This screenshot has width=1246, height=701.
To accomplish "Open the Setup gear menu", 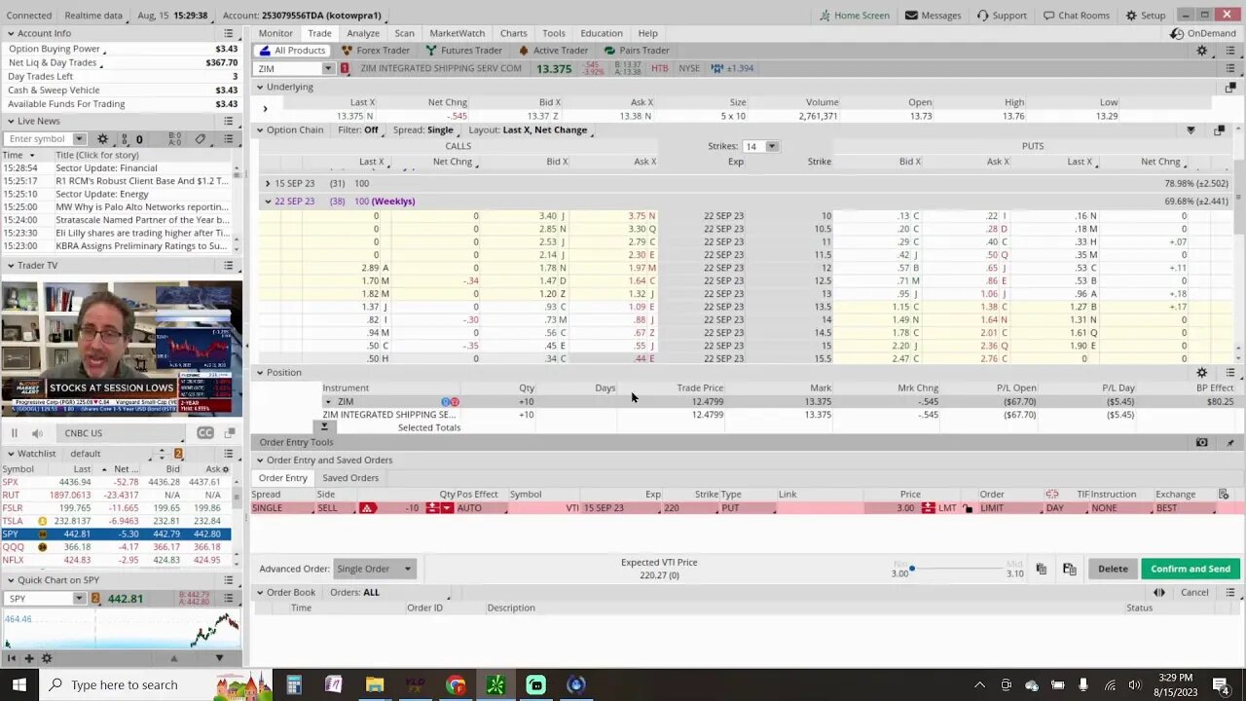I will 1145,16.
